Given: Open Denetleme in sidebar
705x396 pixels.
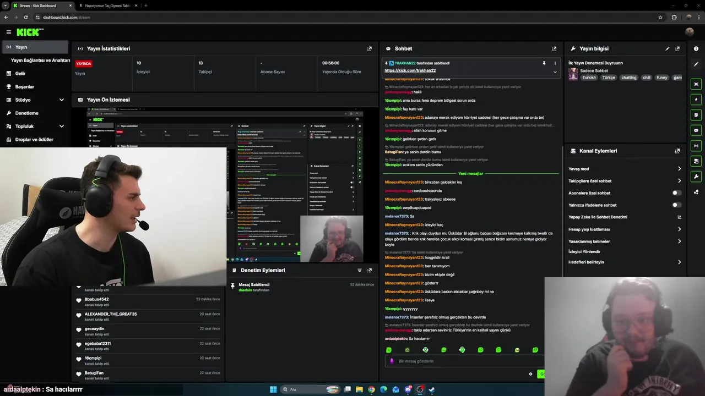Looking at the screenshot, I should [x=36, y=113].
